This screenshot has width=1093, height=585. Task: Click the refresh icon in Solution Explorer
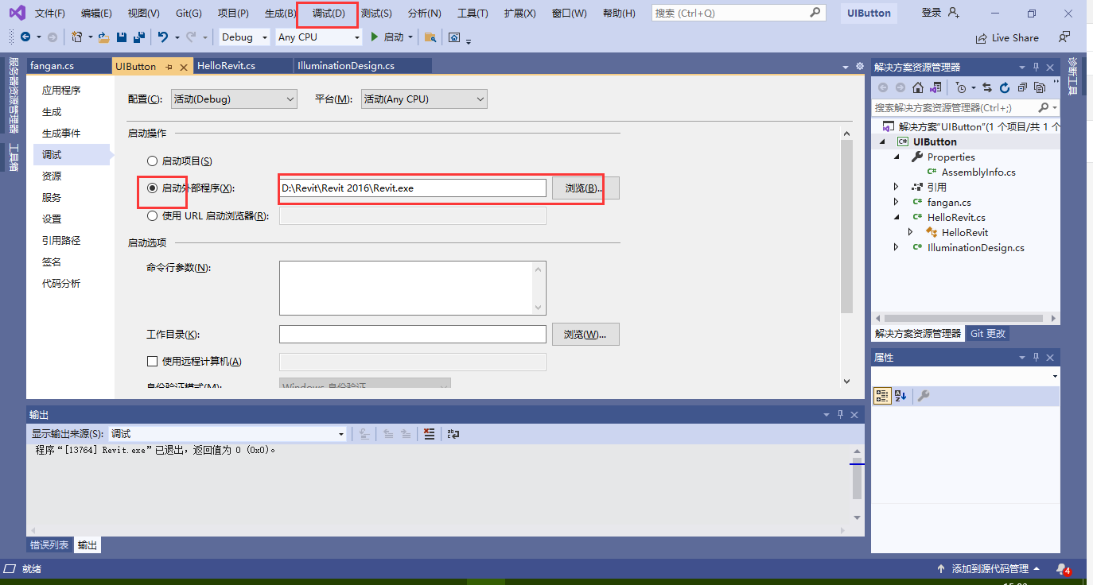point(1005,87)
